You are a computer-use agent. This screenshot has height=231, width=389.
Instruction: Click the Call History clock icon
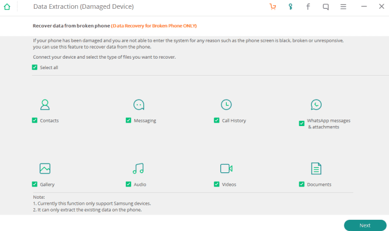(x=226, y=104)
